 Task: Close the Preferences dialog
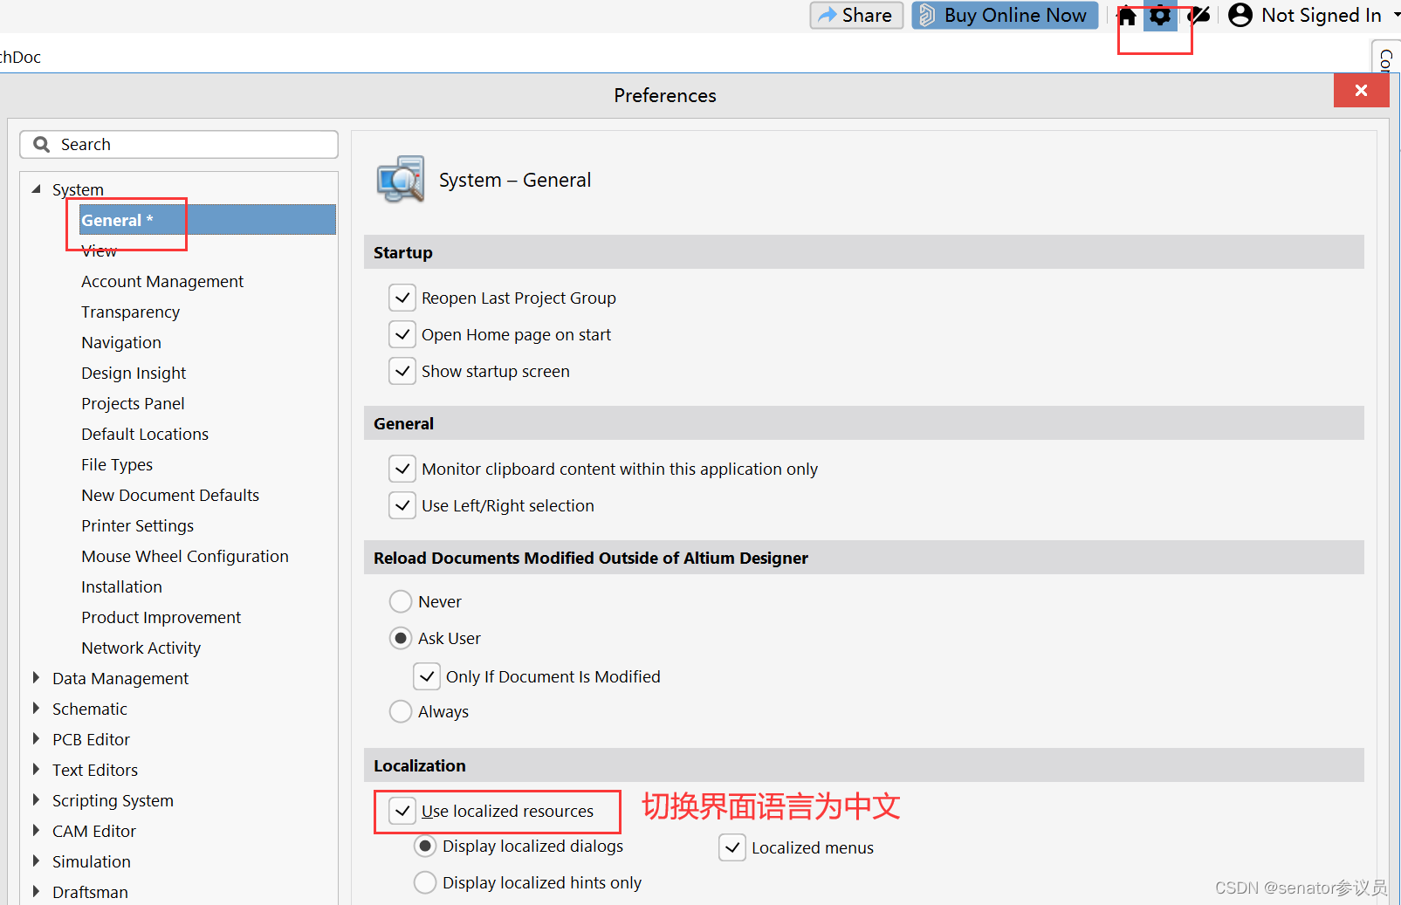[x=1361, y=90]
